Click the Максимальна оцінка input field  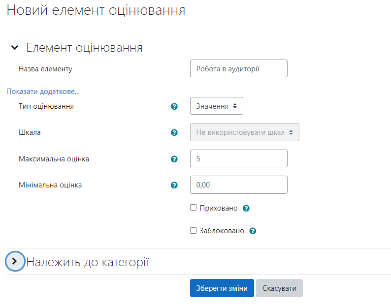(x=239, y=158)
